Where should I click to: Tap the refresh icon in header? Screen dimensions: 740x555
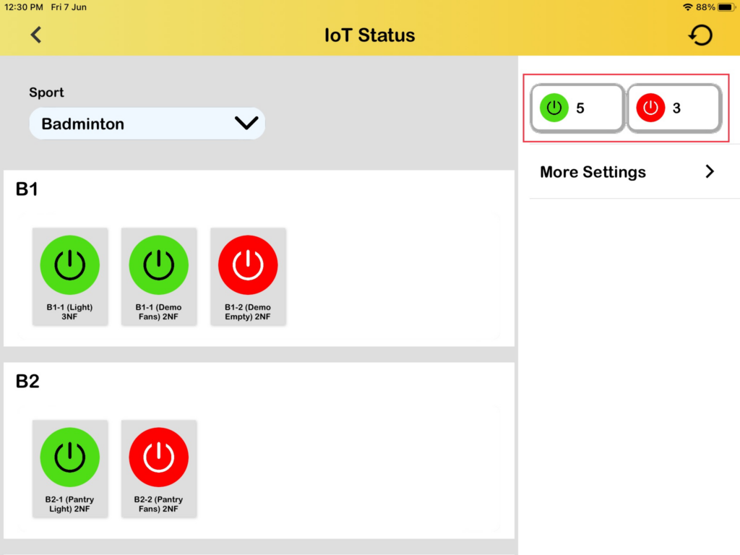(700, 35)
